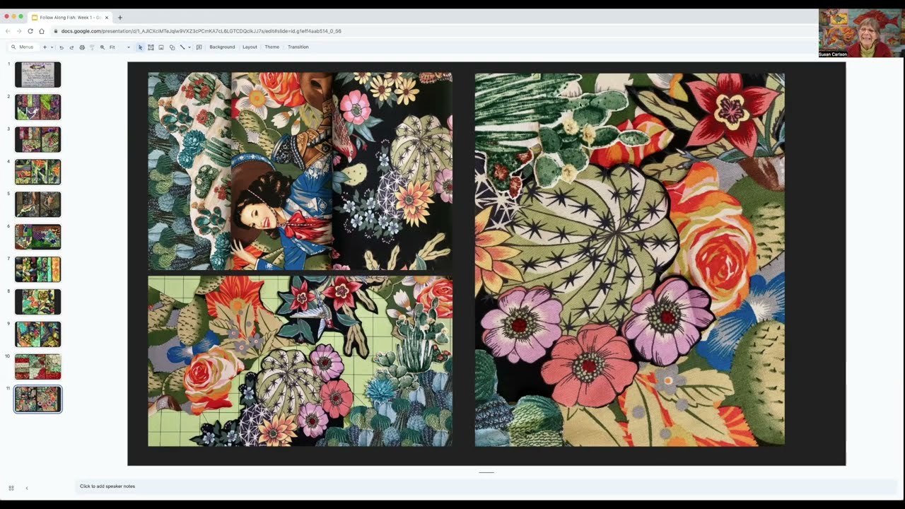Select the Follow Along Fish tab
This screenshot has height=509, width=905.
[x=70, y=18]
